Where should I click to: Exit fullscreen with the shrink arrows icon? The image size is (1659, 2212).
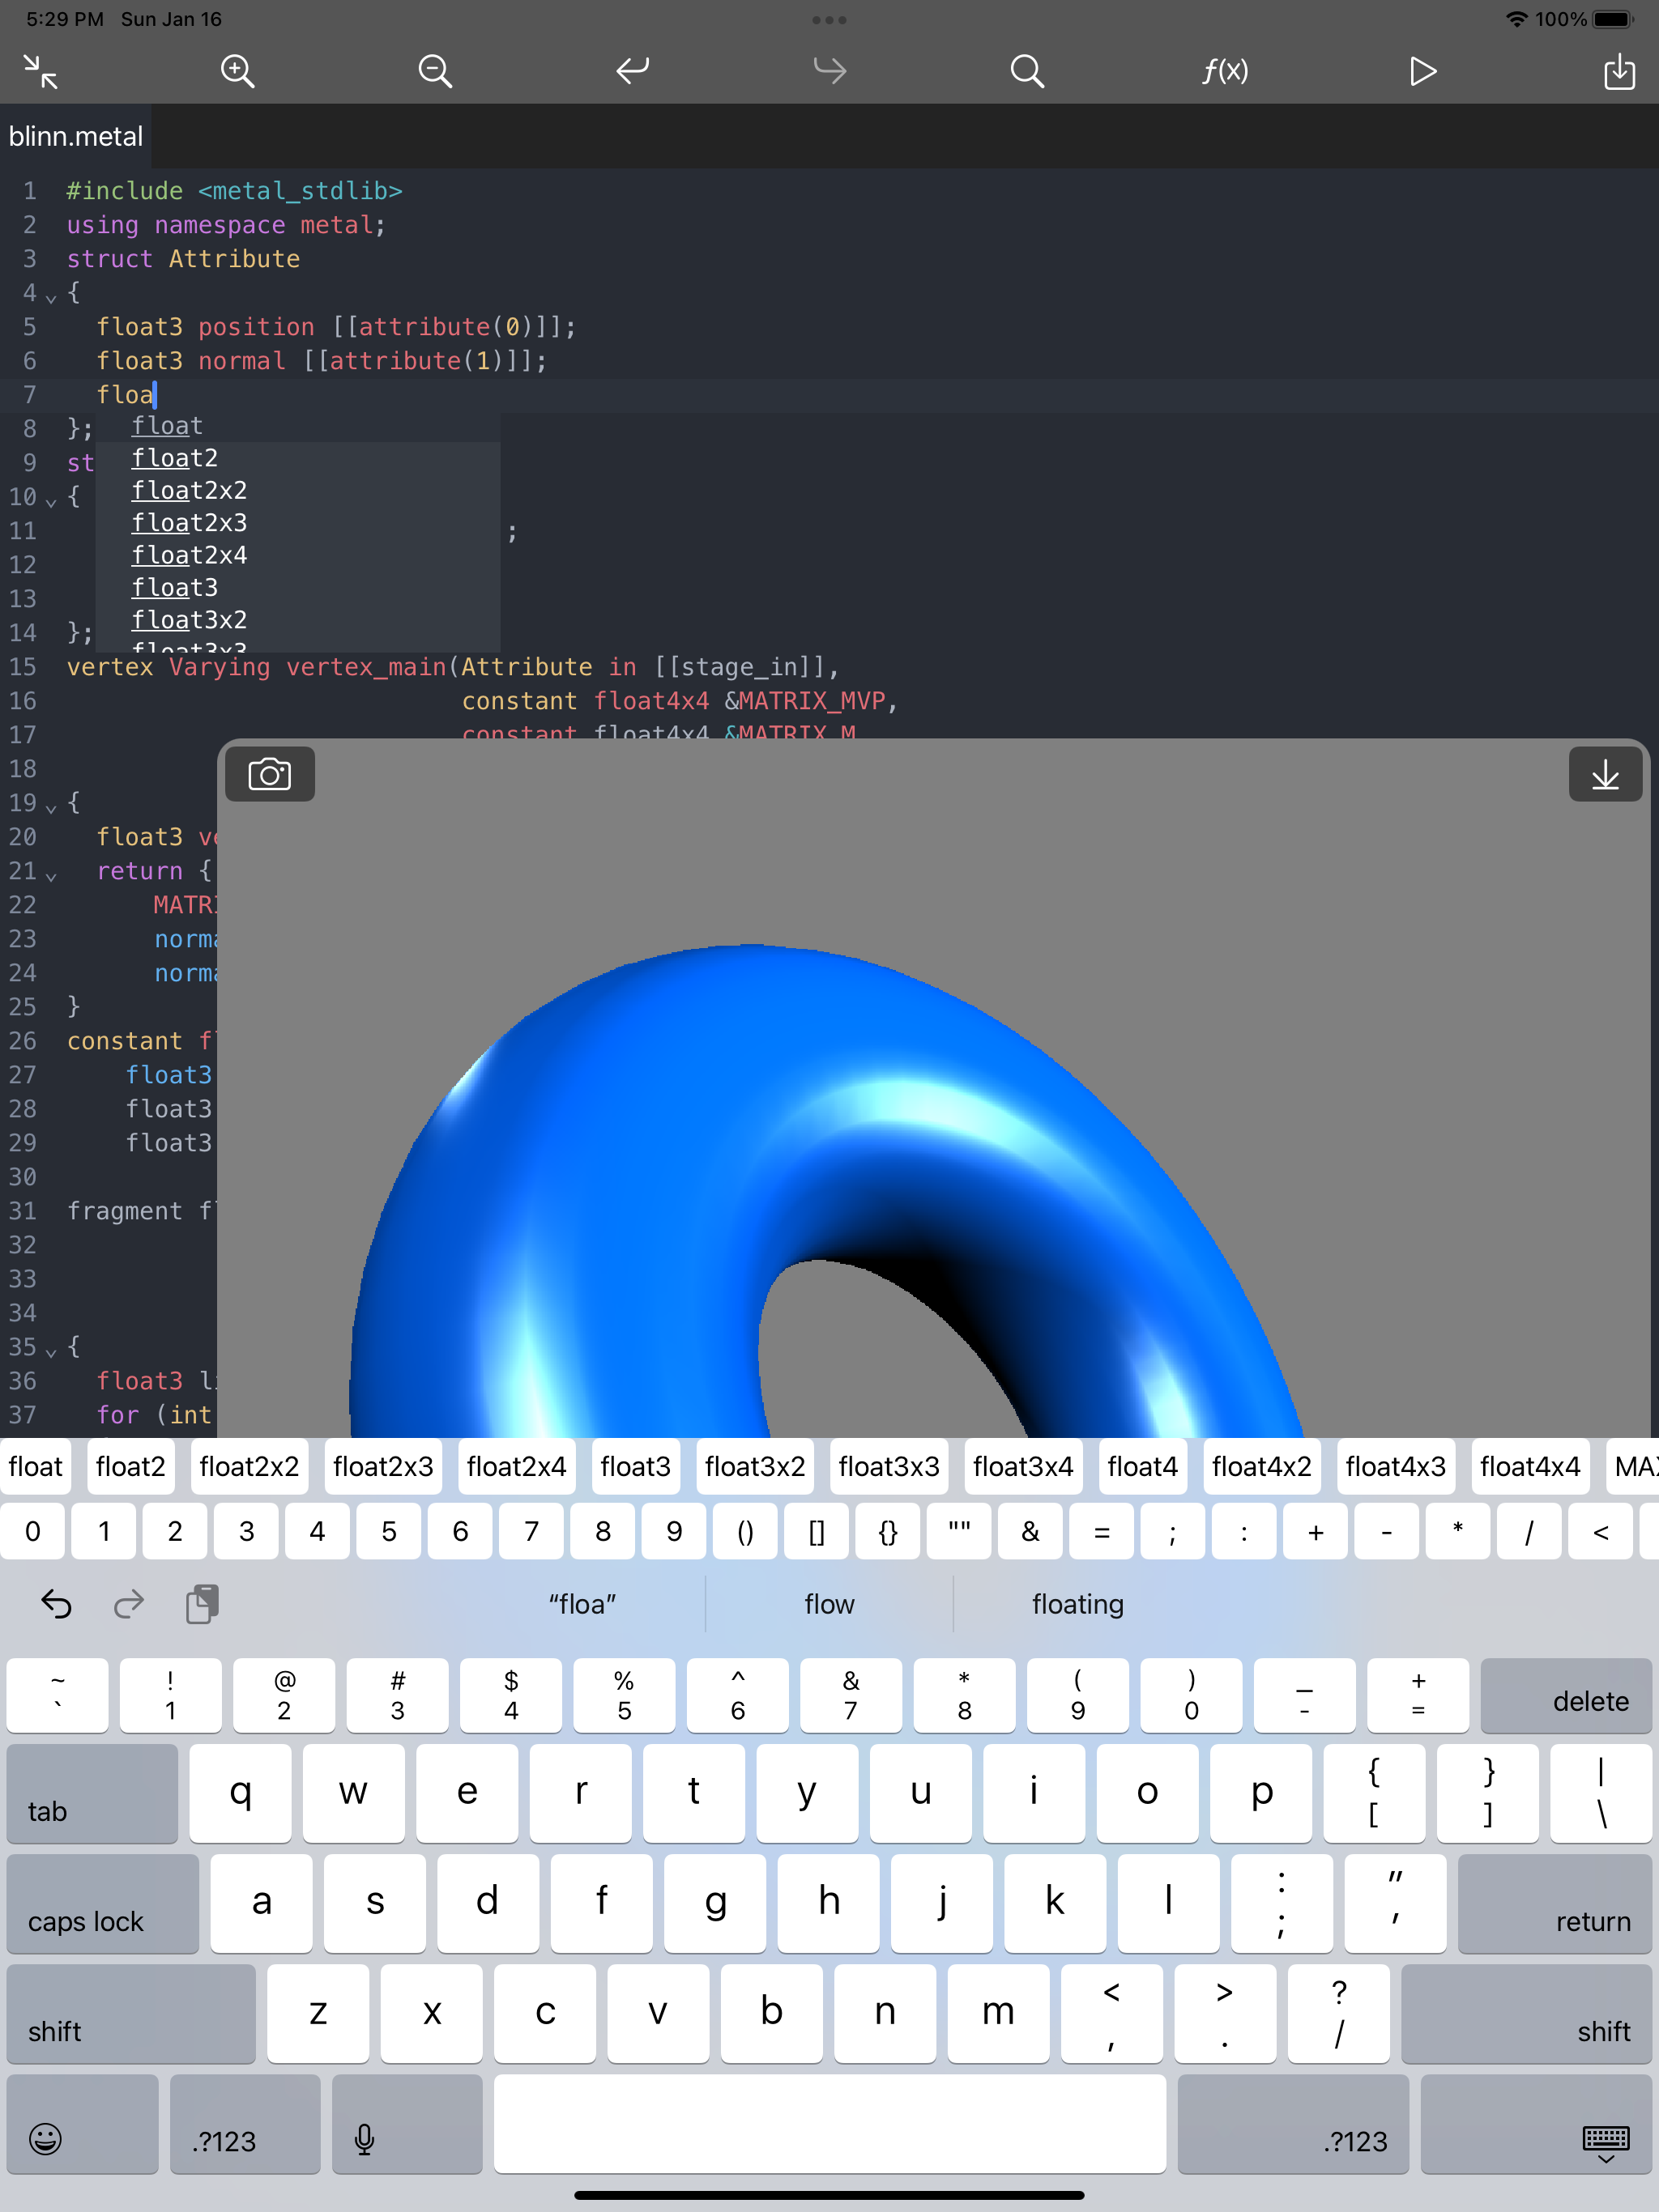pos(40,71)
